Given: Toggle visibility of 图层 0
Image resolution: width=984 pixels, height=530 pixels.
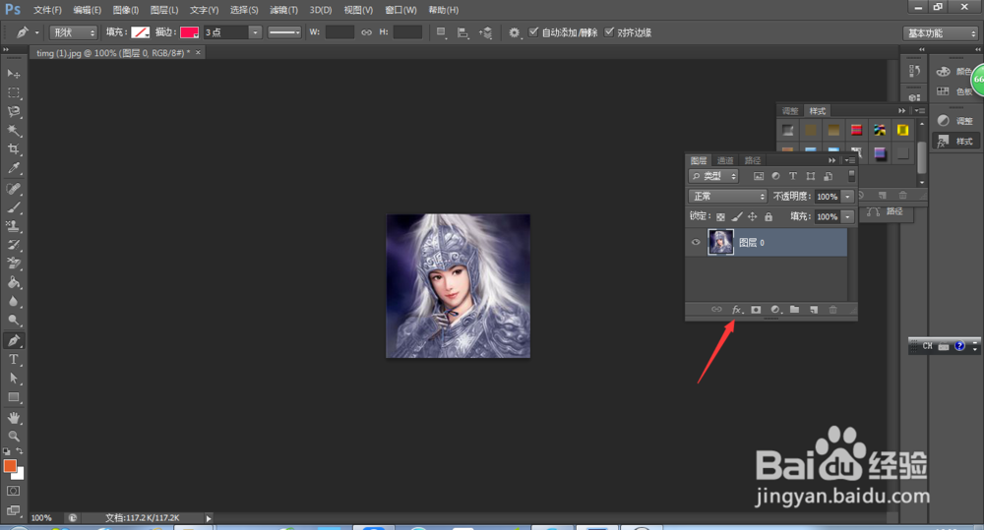Looking at the screenshot, I should pos(696,243).
